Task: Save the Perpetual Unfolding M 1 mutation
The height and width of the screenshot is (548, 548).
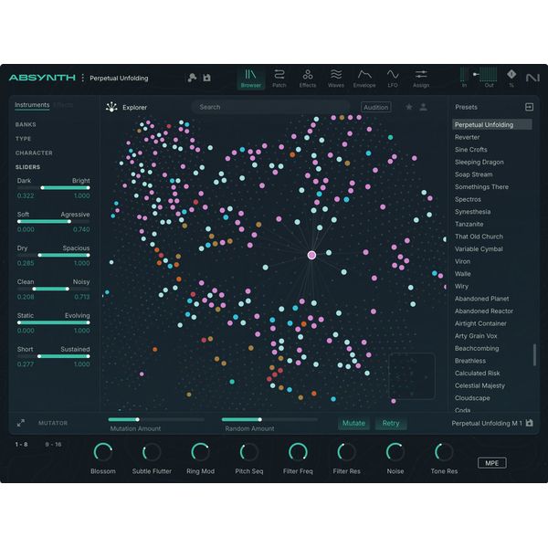Action: click(x=530, y=423)
